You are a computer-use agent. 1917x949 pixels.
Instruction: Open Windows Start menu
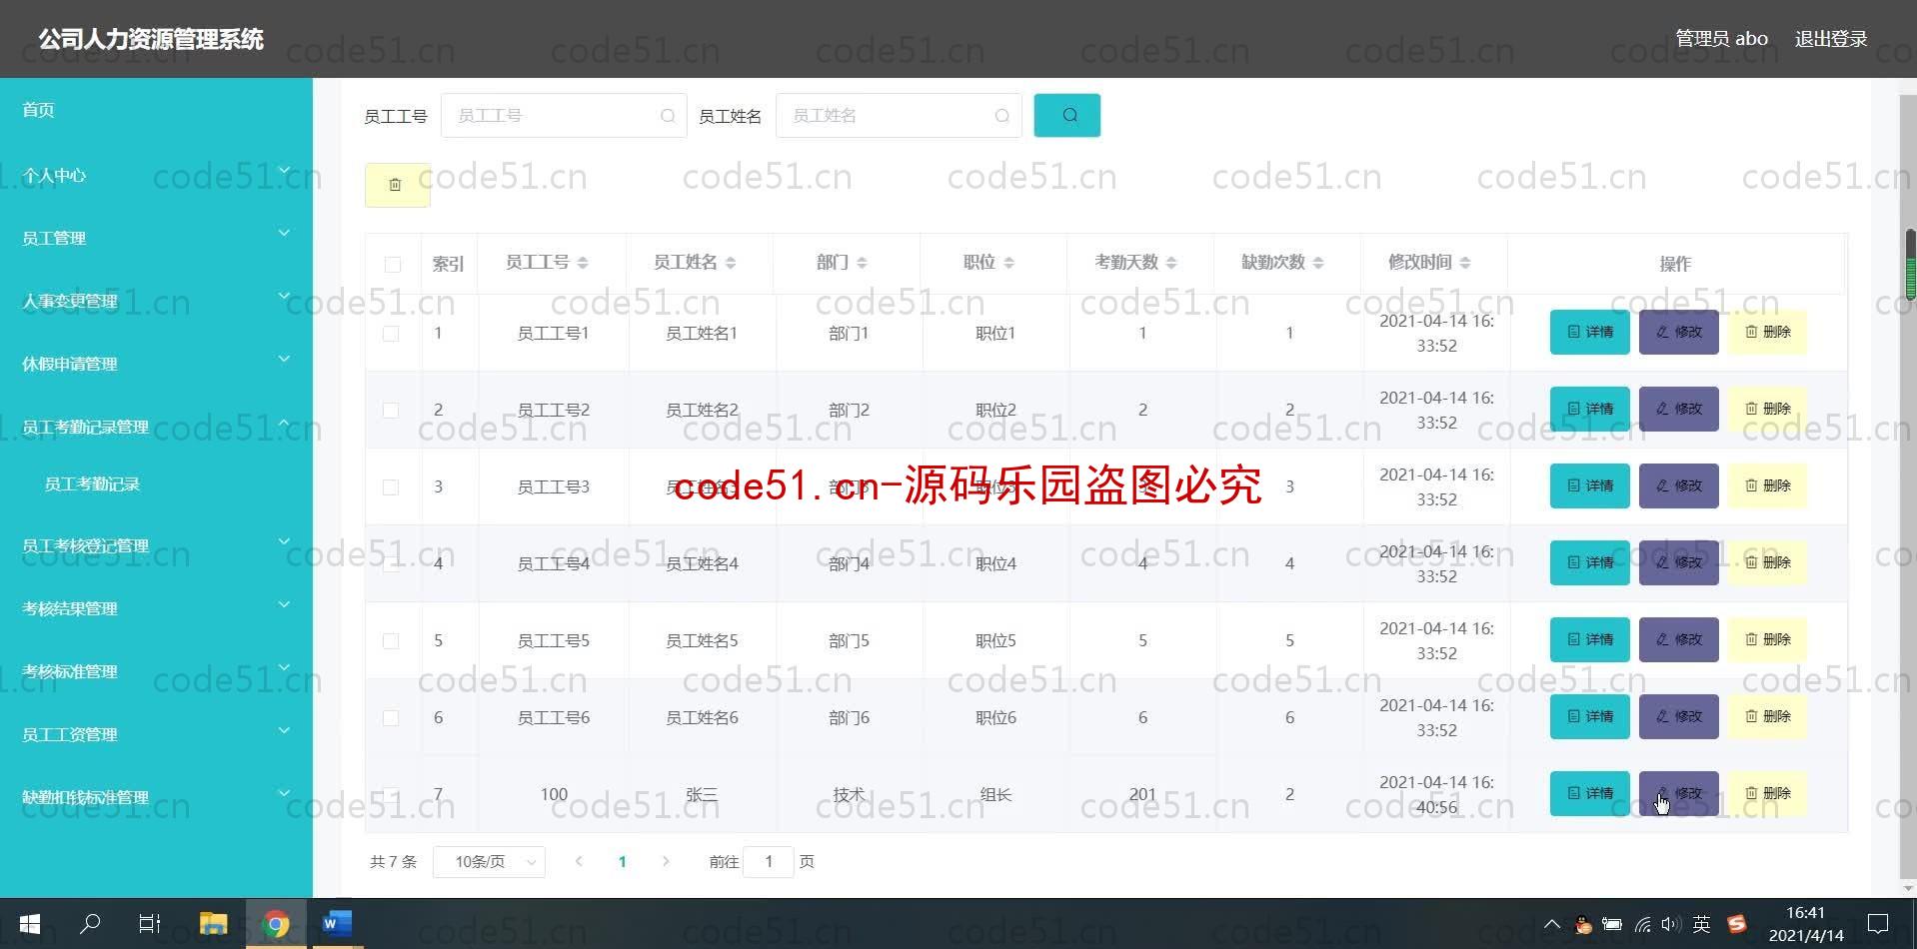30,924
